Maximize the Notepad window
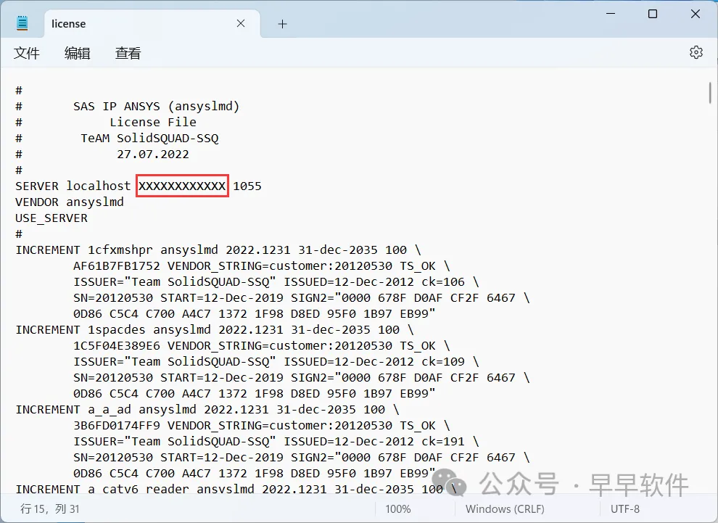Viewport: 718px width, 523px height. pyautogui.click(x=653, y=14)
